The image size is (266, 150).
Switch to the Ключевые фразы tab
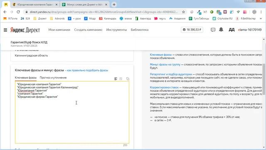tap(26, 78)
